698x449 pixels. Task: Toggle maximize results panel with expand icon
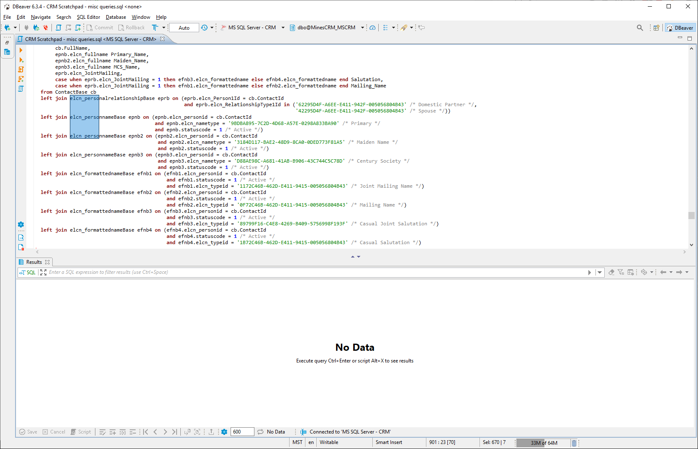point(43,272)
